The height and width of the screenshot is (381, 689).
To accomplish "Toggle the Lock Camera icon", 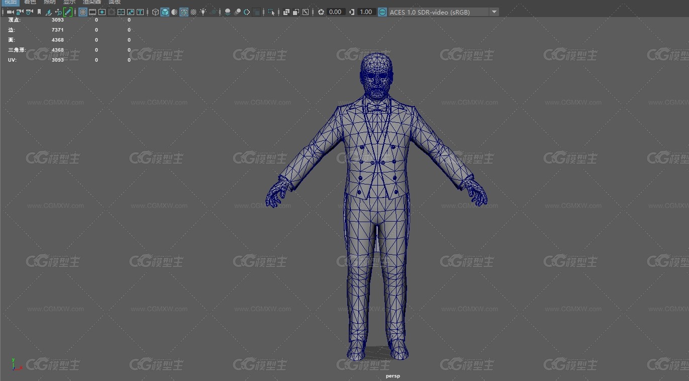I will pyautogui.click(x=20, y=12).
